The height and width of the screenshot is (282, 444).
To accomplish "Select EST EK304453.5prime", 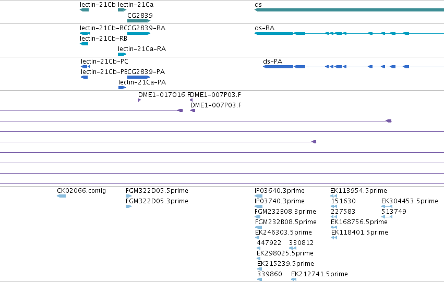I will (387, 206).
